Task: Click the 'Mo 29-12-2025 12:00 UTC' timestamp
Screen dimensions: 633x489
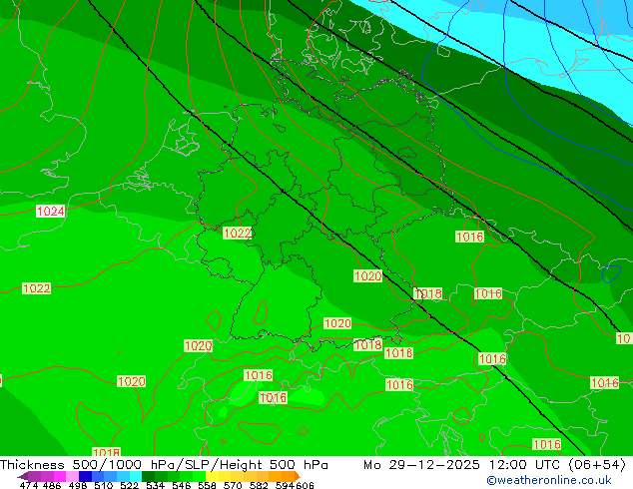Action: tap(462, 465)
